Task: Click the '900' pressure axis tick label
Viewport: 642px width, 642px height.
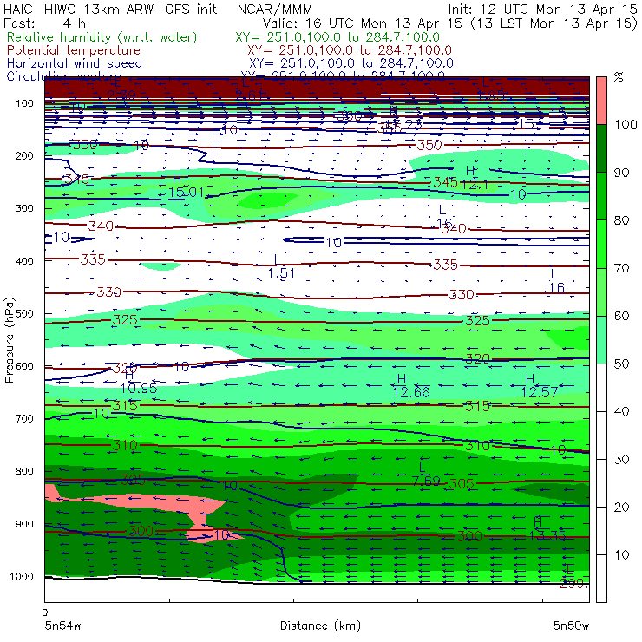Action: click(24, 524)
